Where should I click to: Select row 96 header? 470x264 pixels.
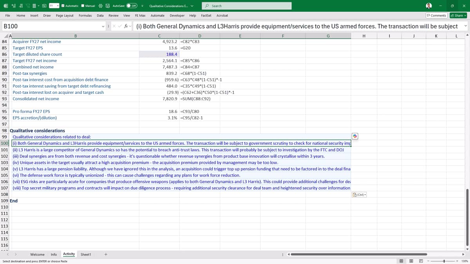[5, 118]
